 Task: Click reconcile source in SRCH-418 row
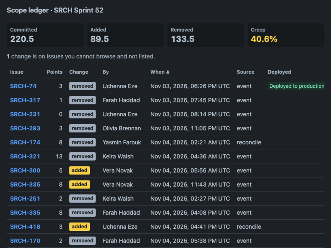click(249, 227)
